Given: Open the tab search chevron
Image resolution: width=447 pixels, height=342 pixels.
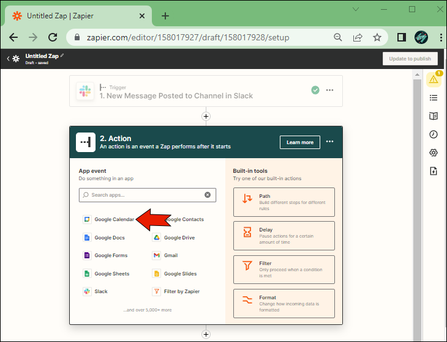Looking at the screenshot, I should point(356,9).
